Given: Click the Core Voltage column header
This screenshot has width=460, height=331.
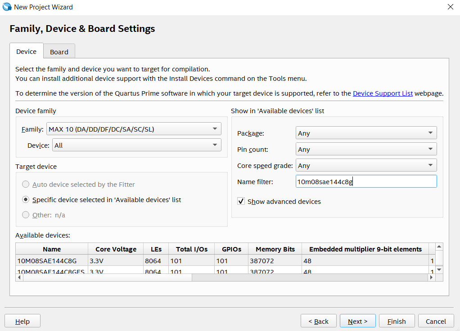Looking at the screenshot, I should (x=116, y=249).
